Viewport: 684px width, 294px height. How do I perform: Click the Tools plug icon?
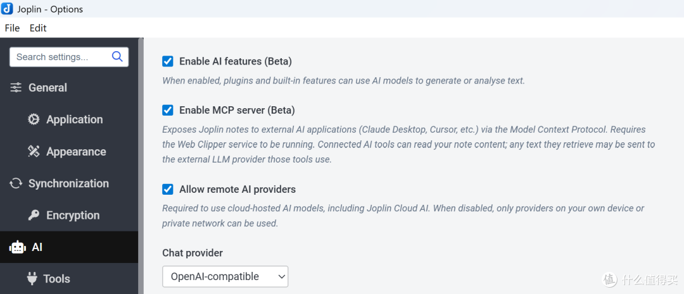[32, 279]
